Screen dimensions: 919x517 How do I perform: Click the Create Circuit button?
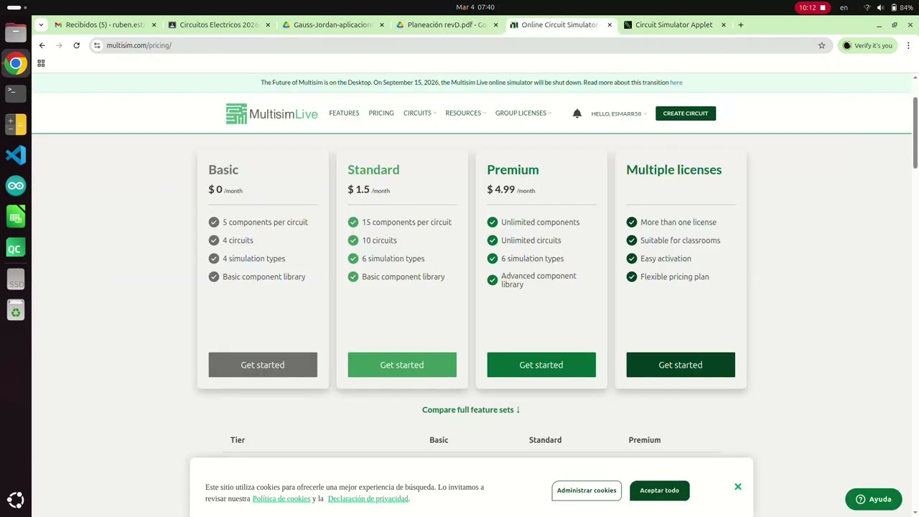[686, 113]
